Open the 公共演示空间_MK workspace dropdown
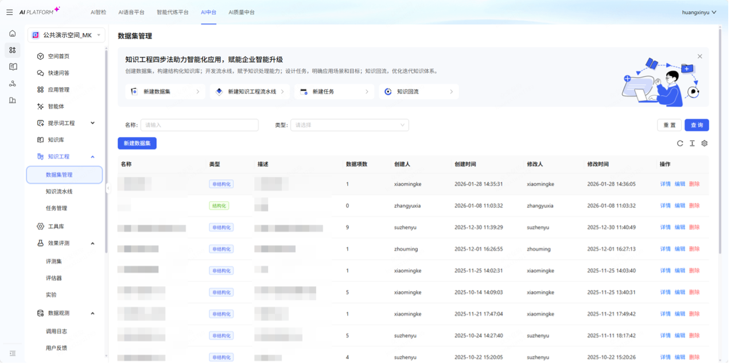 pyautogui.click(x=66, y=35)
